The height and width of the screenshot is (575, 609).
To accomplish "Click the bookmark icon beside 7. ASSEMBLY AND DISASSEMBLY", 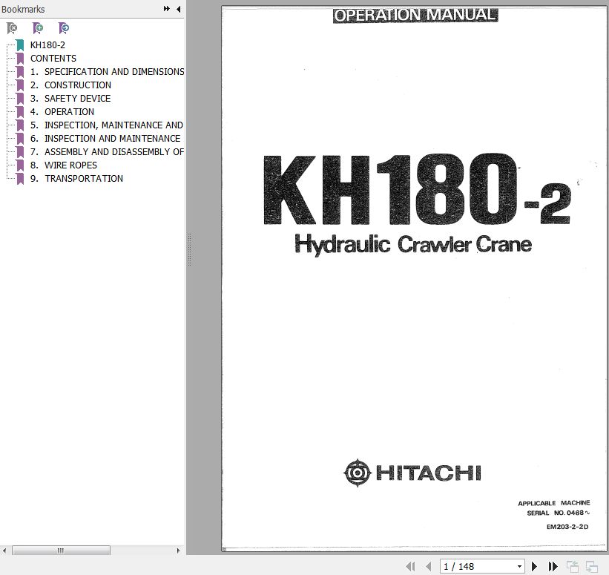I will pyautogui.click(x=20, y=152).
